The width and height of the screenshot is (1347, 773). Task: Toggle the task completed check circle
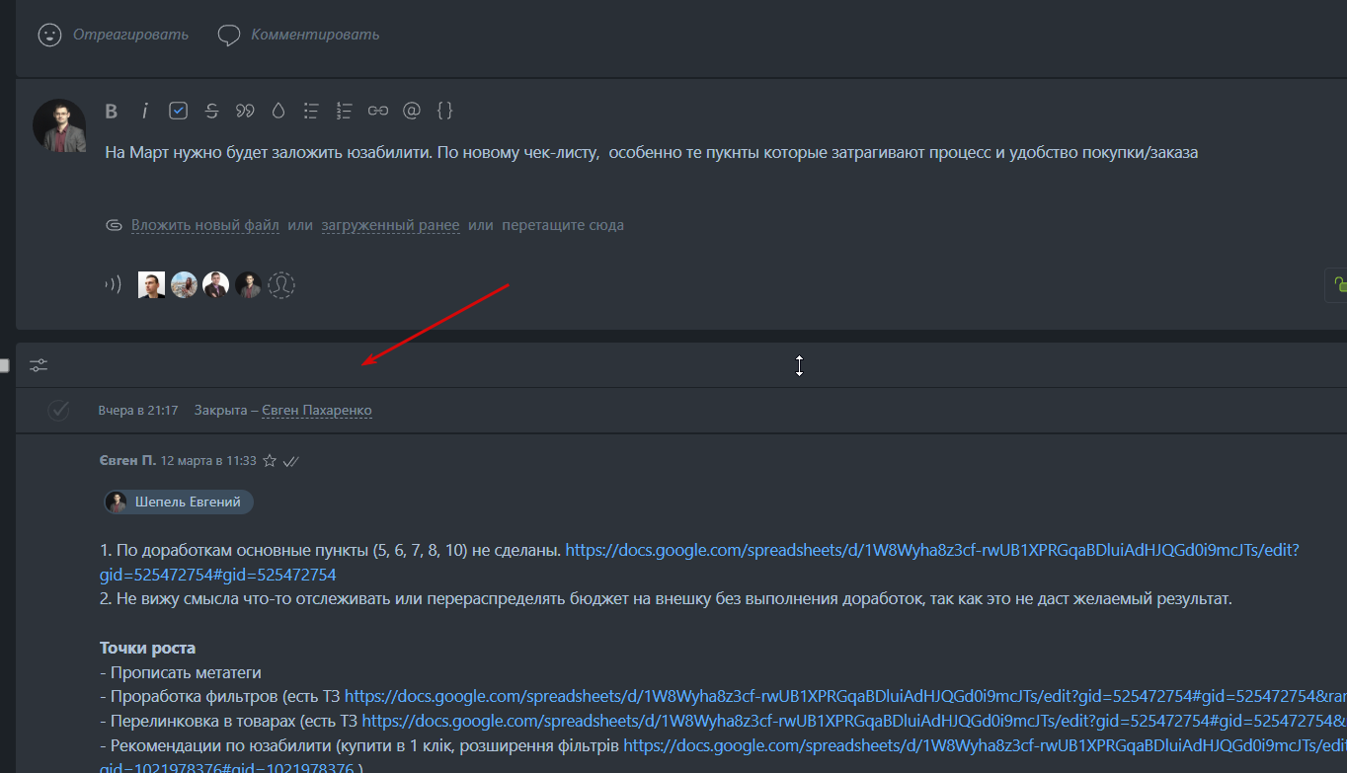[x=58, y=410]
